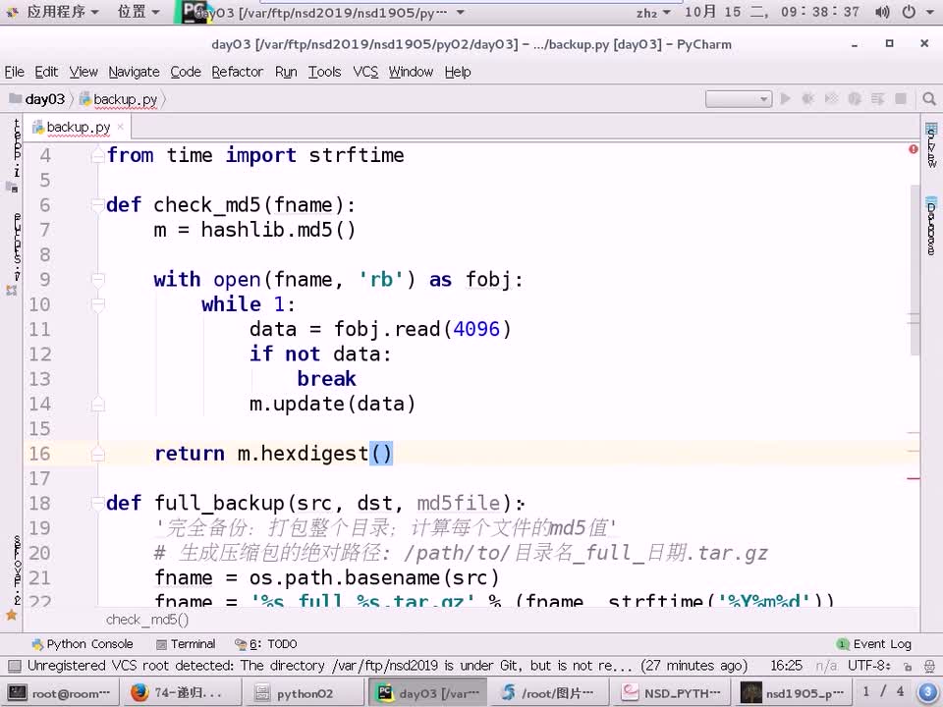Open the TODO tool window
This screenshot has height=707, width=943.
pyautogui.click(x=266, y=644)
